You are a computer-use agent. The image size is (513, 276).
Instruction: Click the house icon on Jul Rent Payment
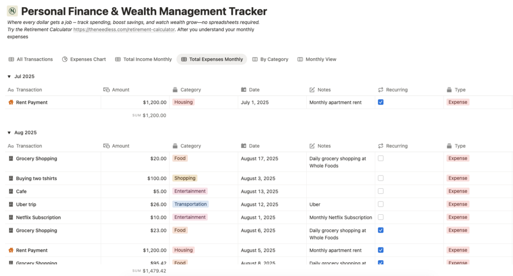pyautogui.click(x=11, y=103)
